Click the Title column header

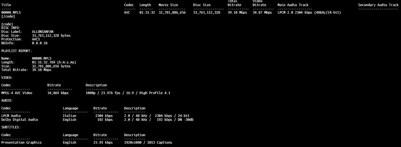[x=6, y=5]
